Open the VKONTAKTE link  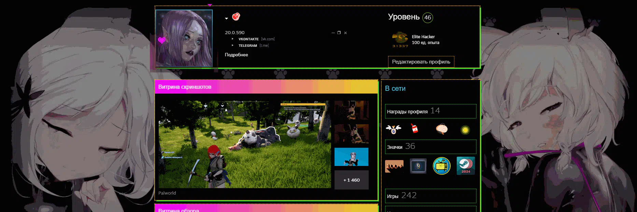point(249,39)
